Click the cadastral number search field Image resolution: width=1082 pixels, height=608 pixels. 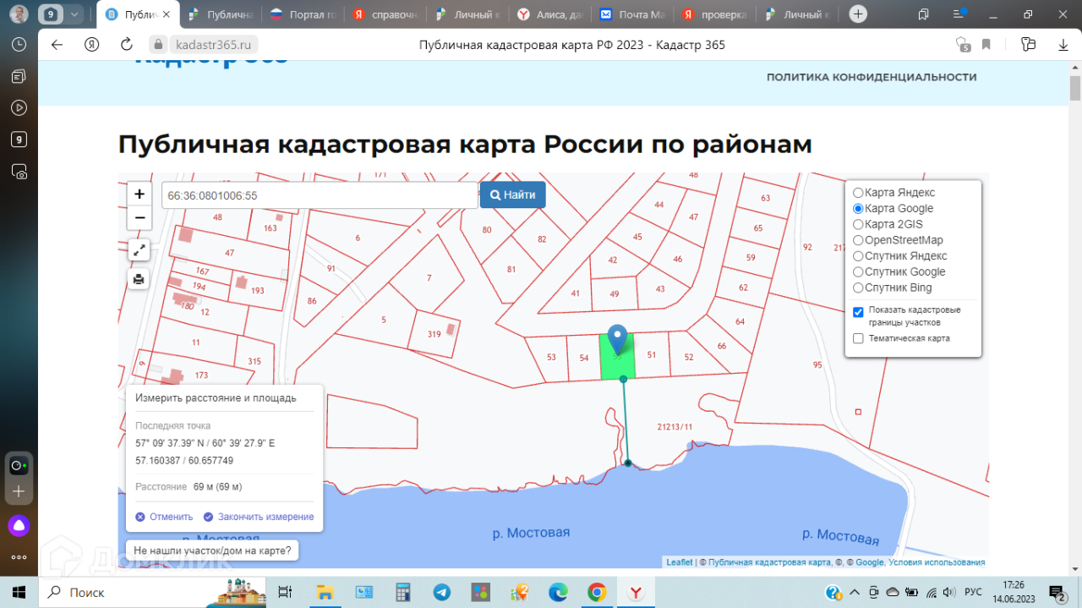click(x=320, y=195)
